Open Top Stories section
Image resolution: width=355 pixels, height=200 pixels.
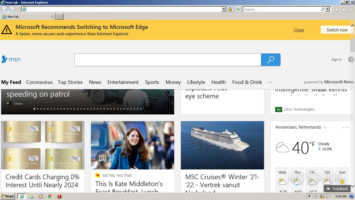(x=70, y=82)
